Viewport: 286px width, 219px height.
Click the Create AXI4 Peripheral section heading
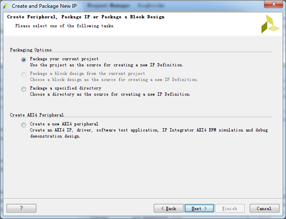point(37,115)
